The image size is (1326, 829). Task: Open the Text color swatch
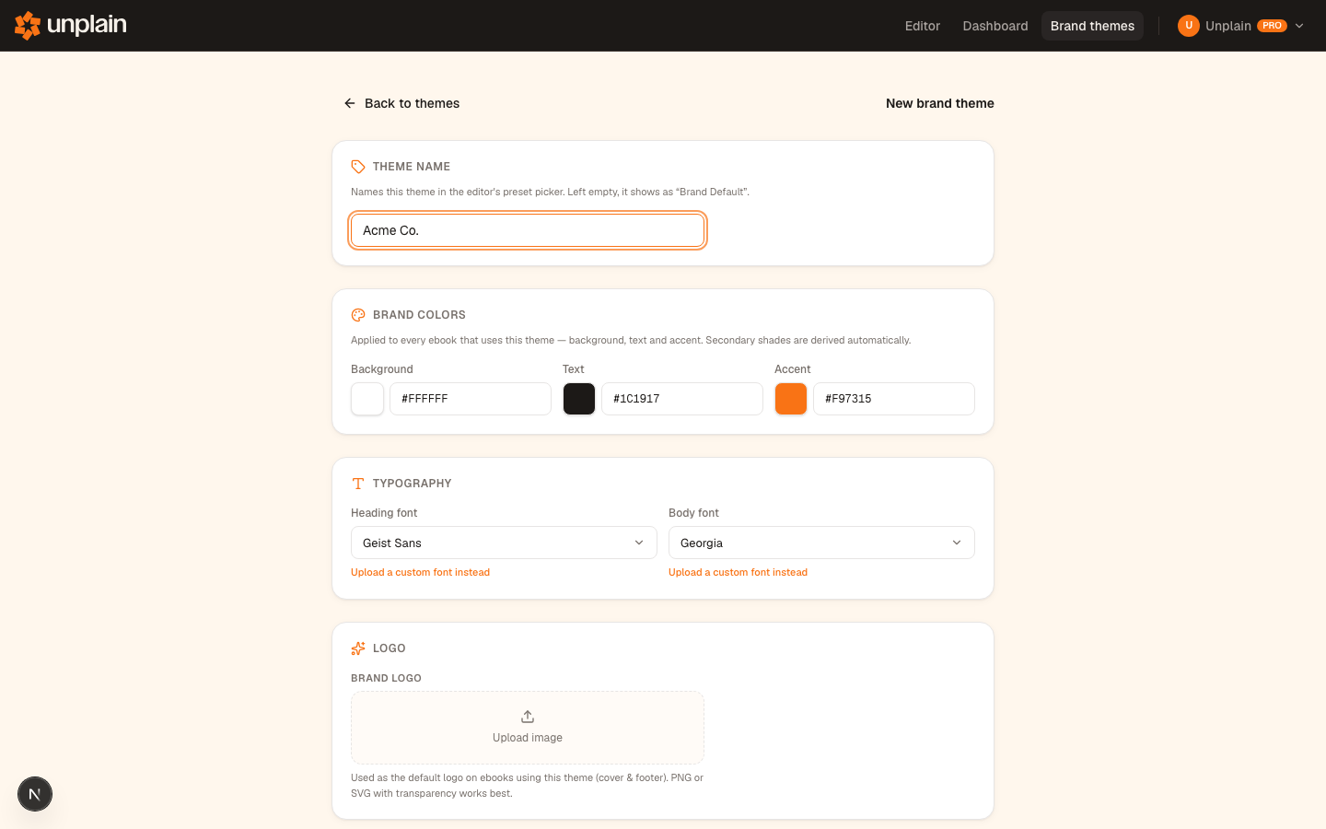[579, 399]
